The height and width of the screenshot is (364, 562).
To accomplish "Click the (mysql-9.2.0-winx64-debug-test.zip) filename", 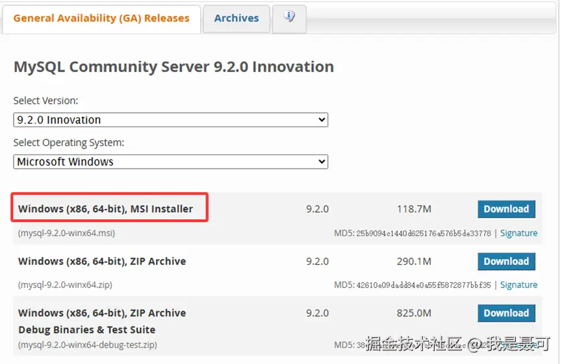I will [x=88, y=345].
